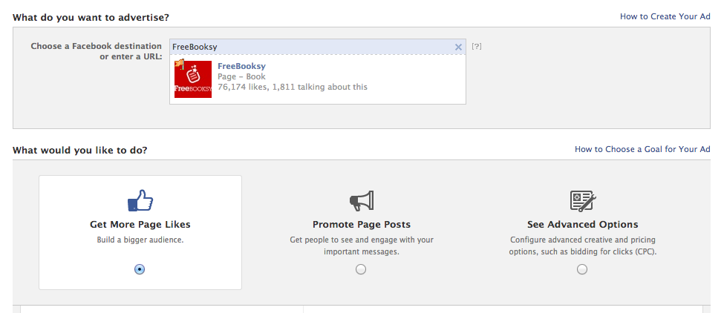This screenshot has width=724, height=313.
Task: Select the Promote Page Posts radio button
Action: (x=361, y=269)
